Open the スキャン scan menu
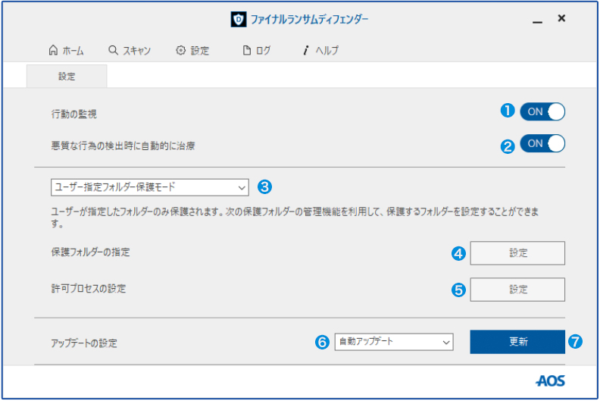 pos(130,51)
